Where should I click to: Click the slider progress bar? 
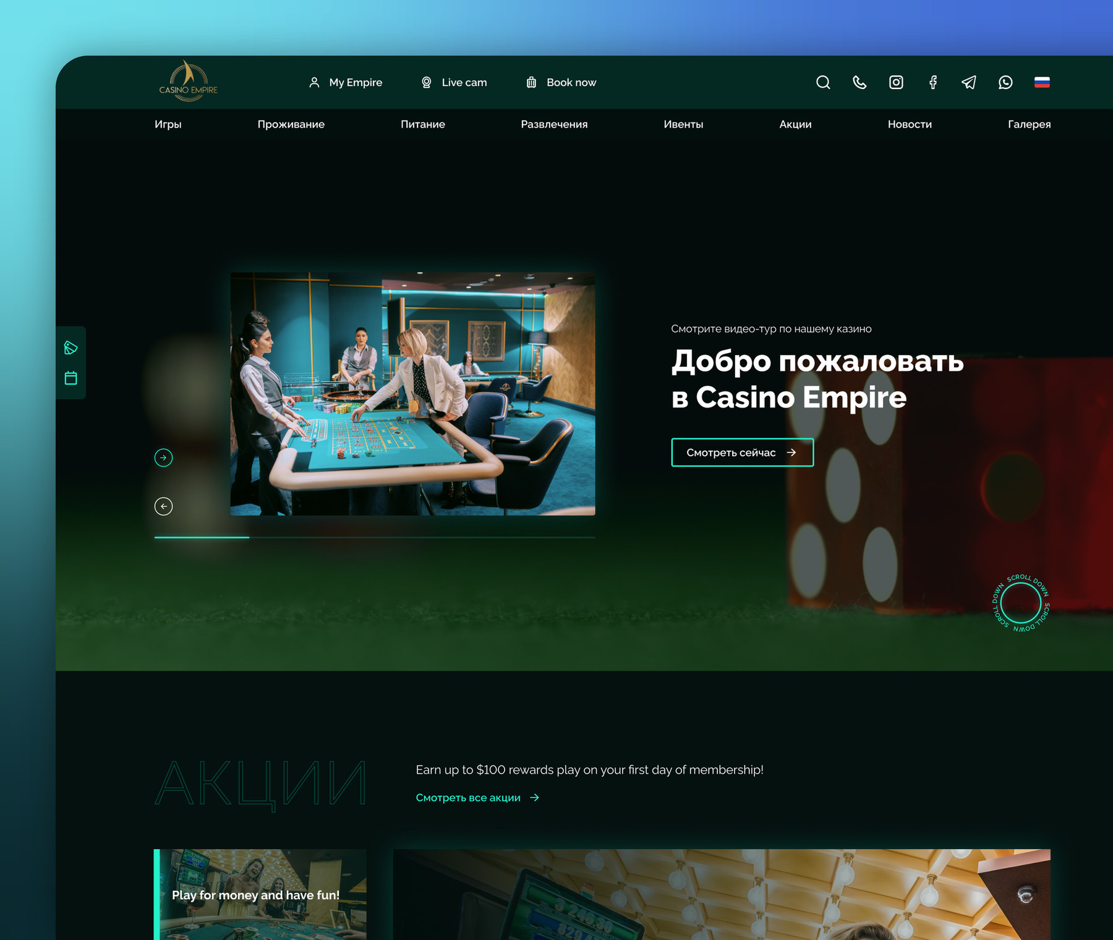(x=375, y=537)
